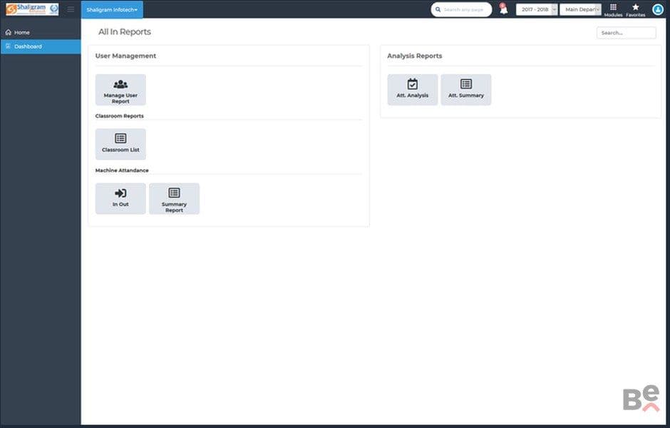The height and width of the screenshot is (428, 670).
Task: Open the Manage User Report tile
Action: point(120,90)
